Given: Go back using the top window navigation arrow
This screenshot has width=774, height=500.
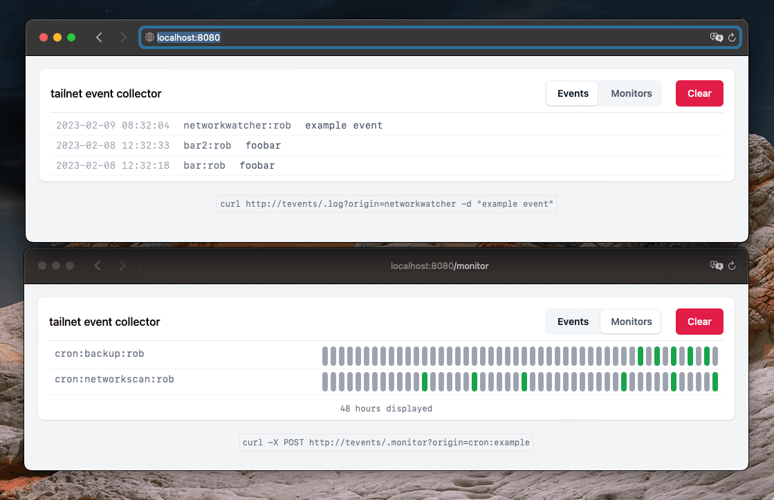Looking at the screenshot, I should pos(99,37).
